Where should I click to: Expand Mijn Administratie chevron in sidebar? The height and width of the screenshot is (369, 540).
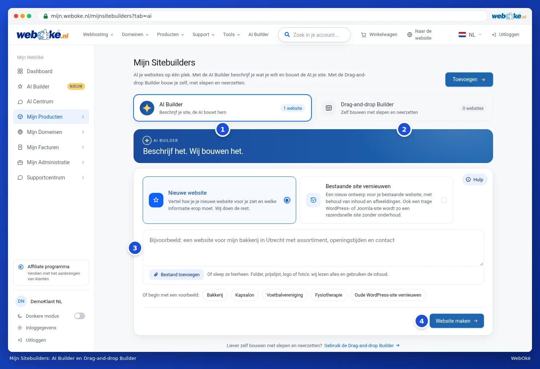83,162
